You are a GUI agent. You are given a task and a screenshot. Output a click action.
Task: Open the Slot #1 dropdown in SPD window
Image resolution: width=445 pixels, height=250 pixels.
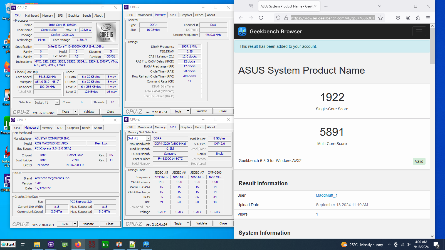click(x=139, y=138)
